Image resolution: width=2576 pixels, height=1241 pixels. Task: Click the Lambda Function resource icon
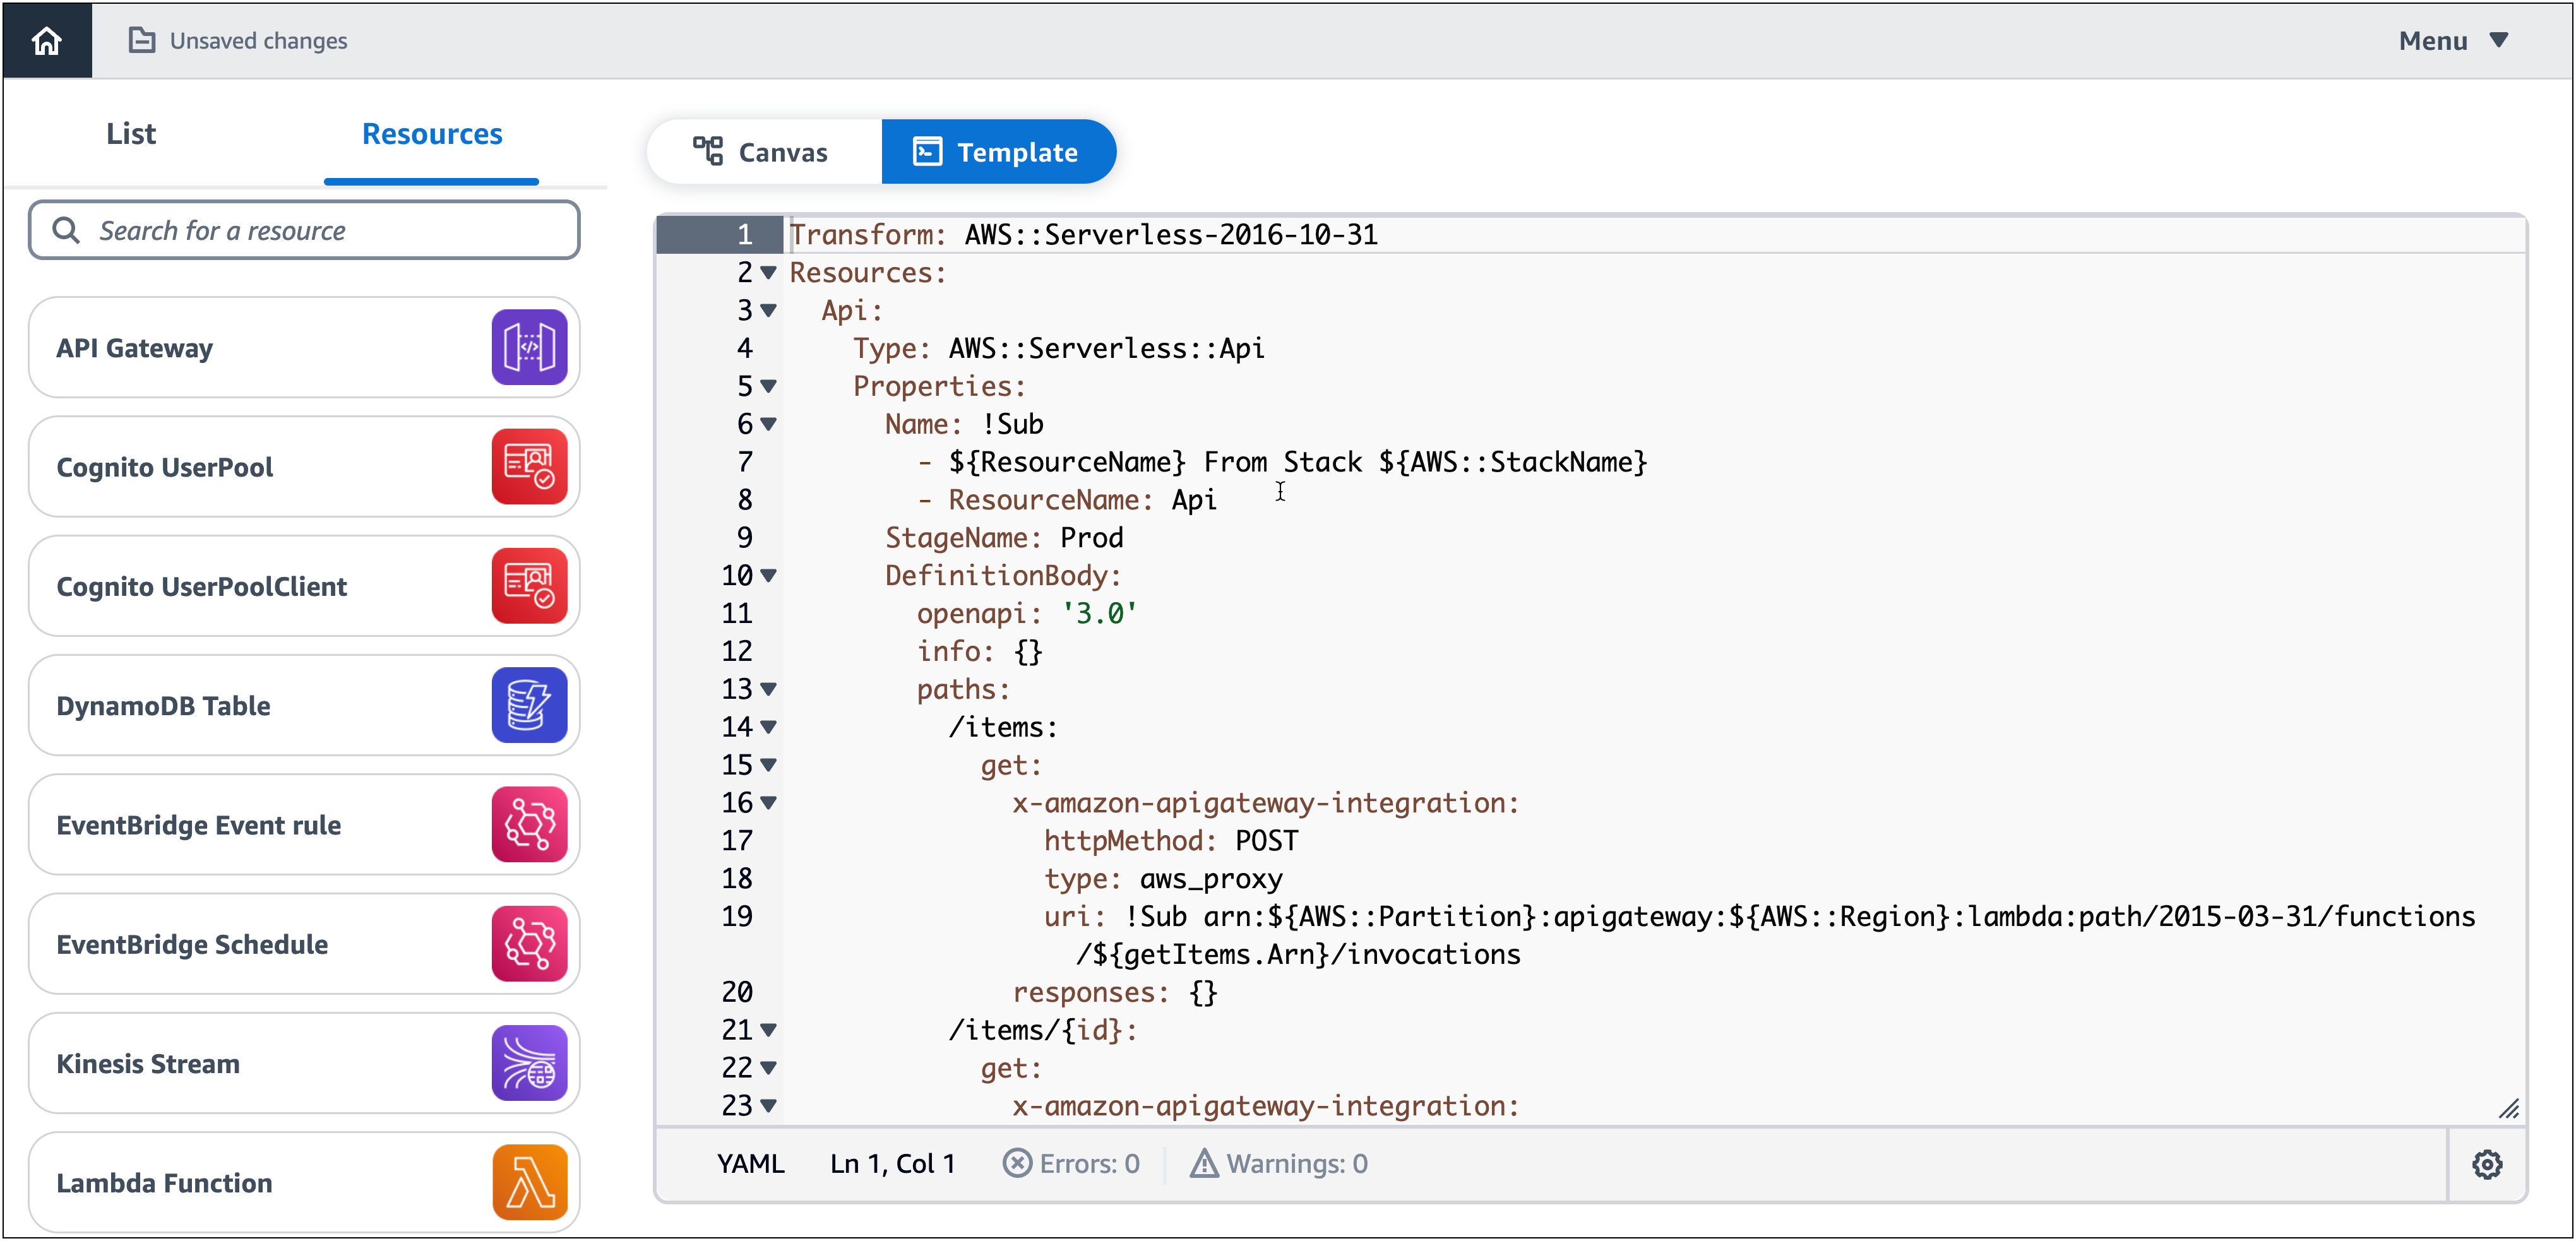coord(529,1182)
